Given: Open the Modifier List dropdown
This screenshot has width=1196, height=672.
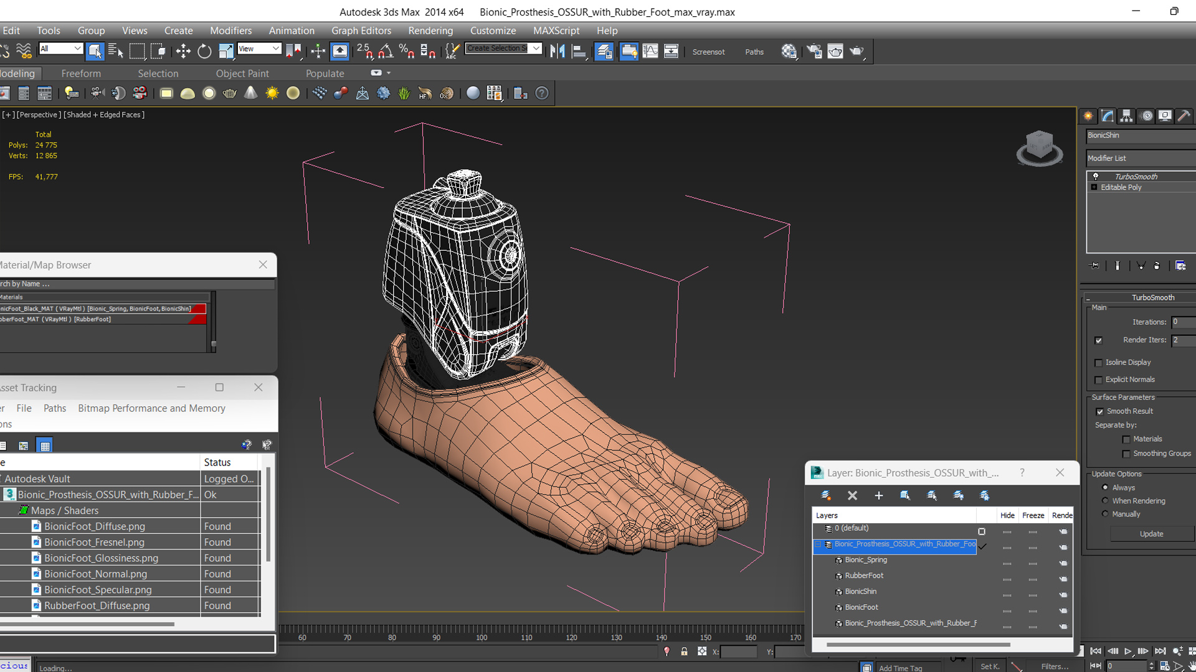Looking at the screenshot, I should click(1140, 158).
